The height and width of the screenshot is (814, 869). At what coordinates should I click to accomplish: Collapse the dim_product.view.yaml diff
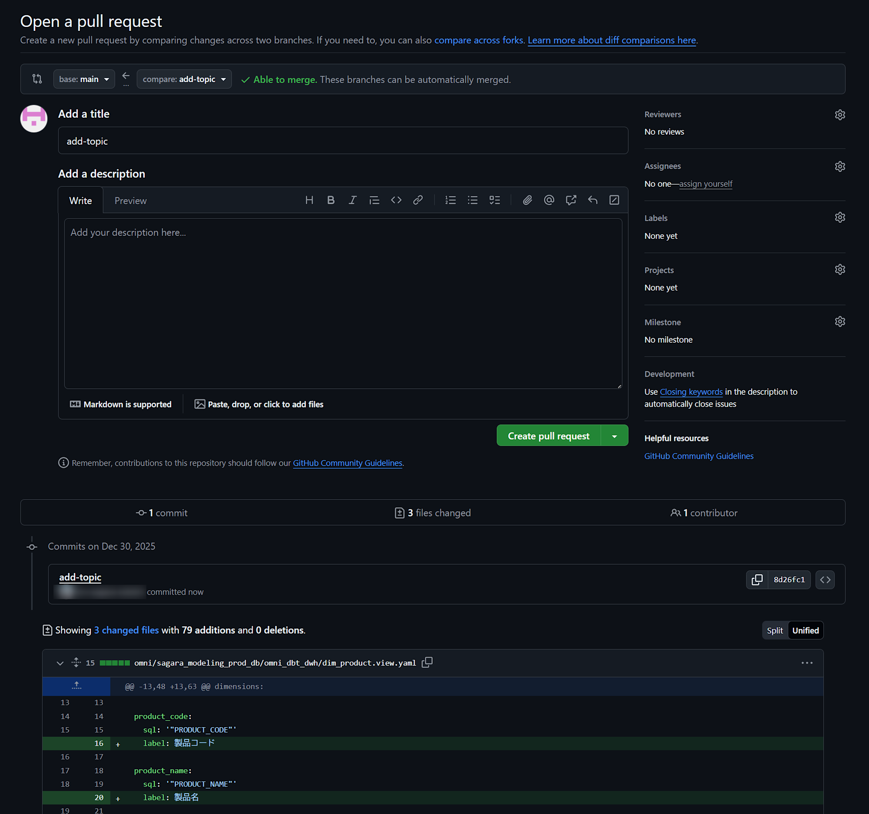click(x=60, y=663)
